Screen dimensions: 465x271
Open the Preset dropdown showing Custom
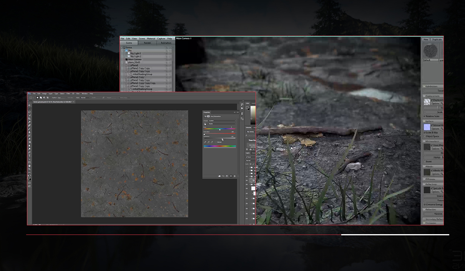tap(222, 121)
